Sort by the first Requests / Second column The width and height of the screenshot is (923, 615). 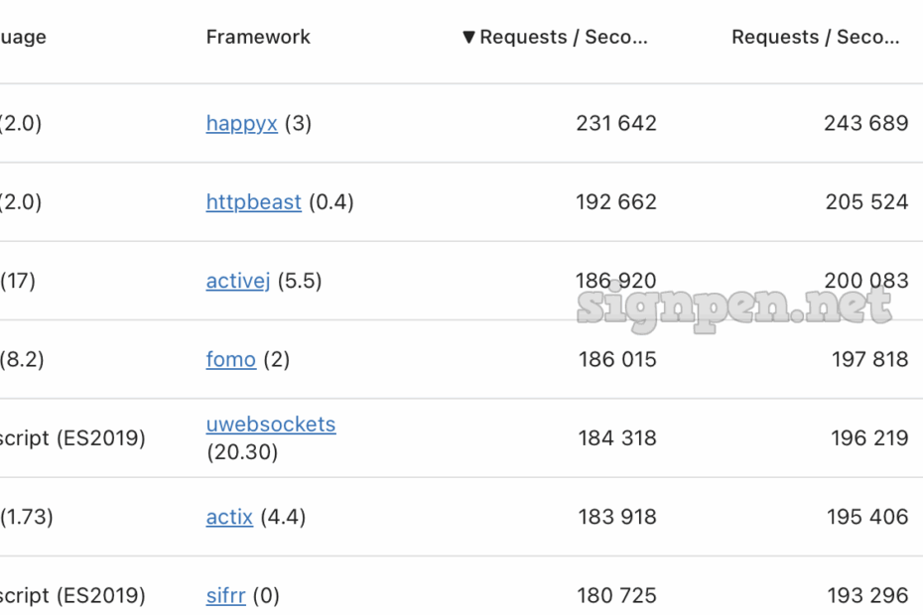pyautogui.click(x=563, y=38)
